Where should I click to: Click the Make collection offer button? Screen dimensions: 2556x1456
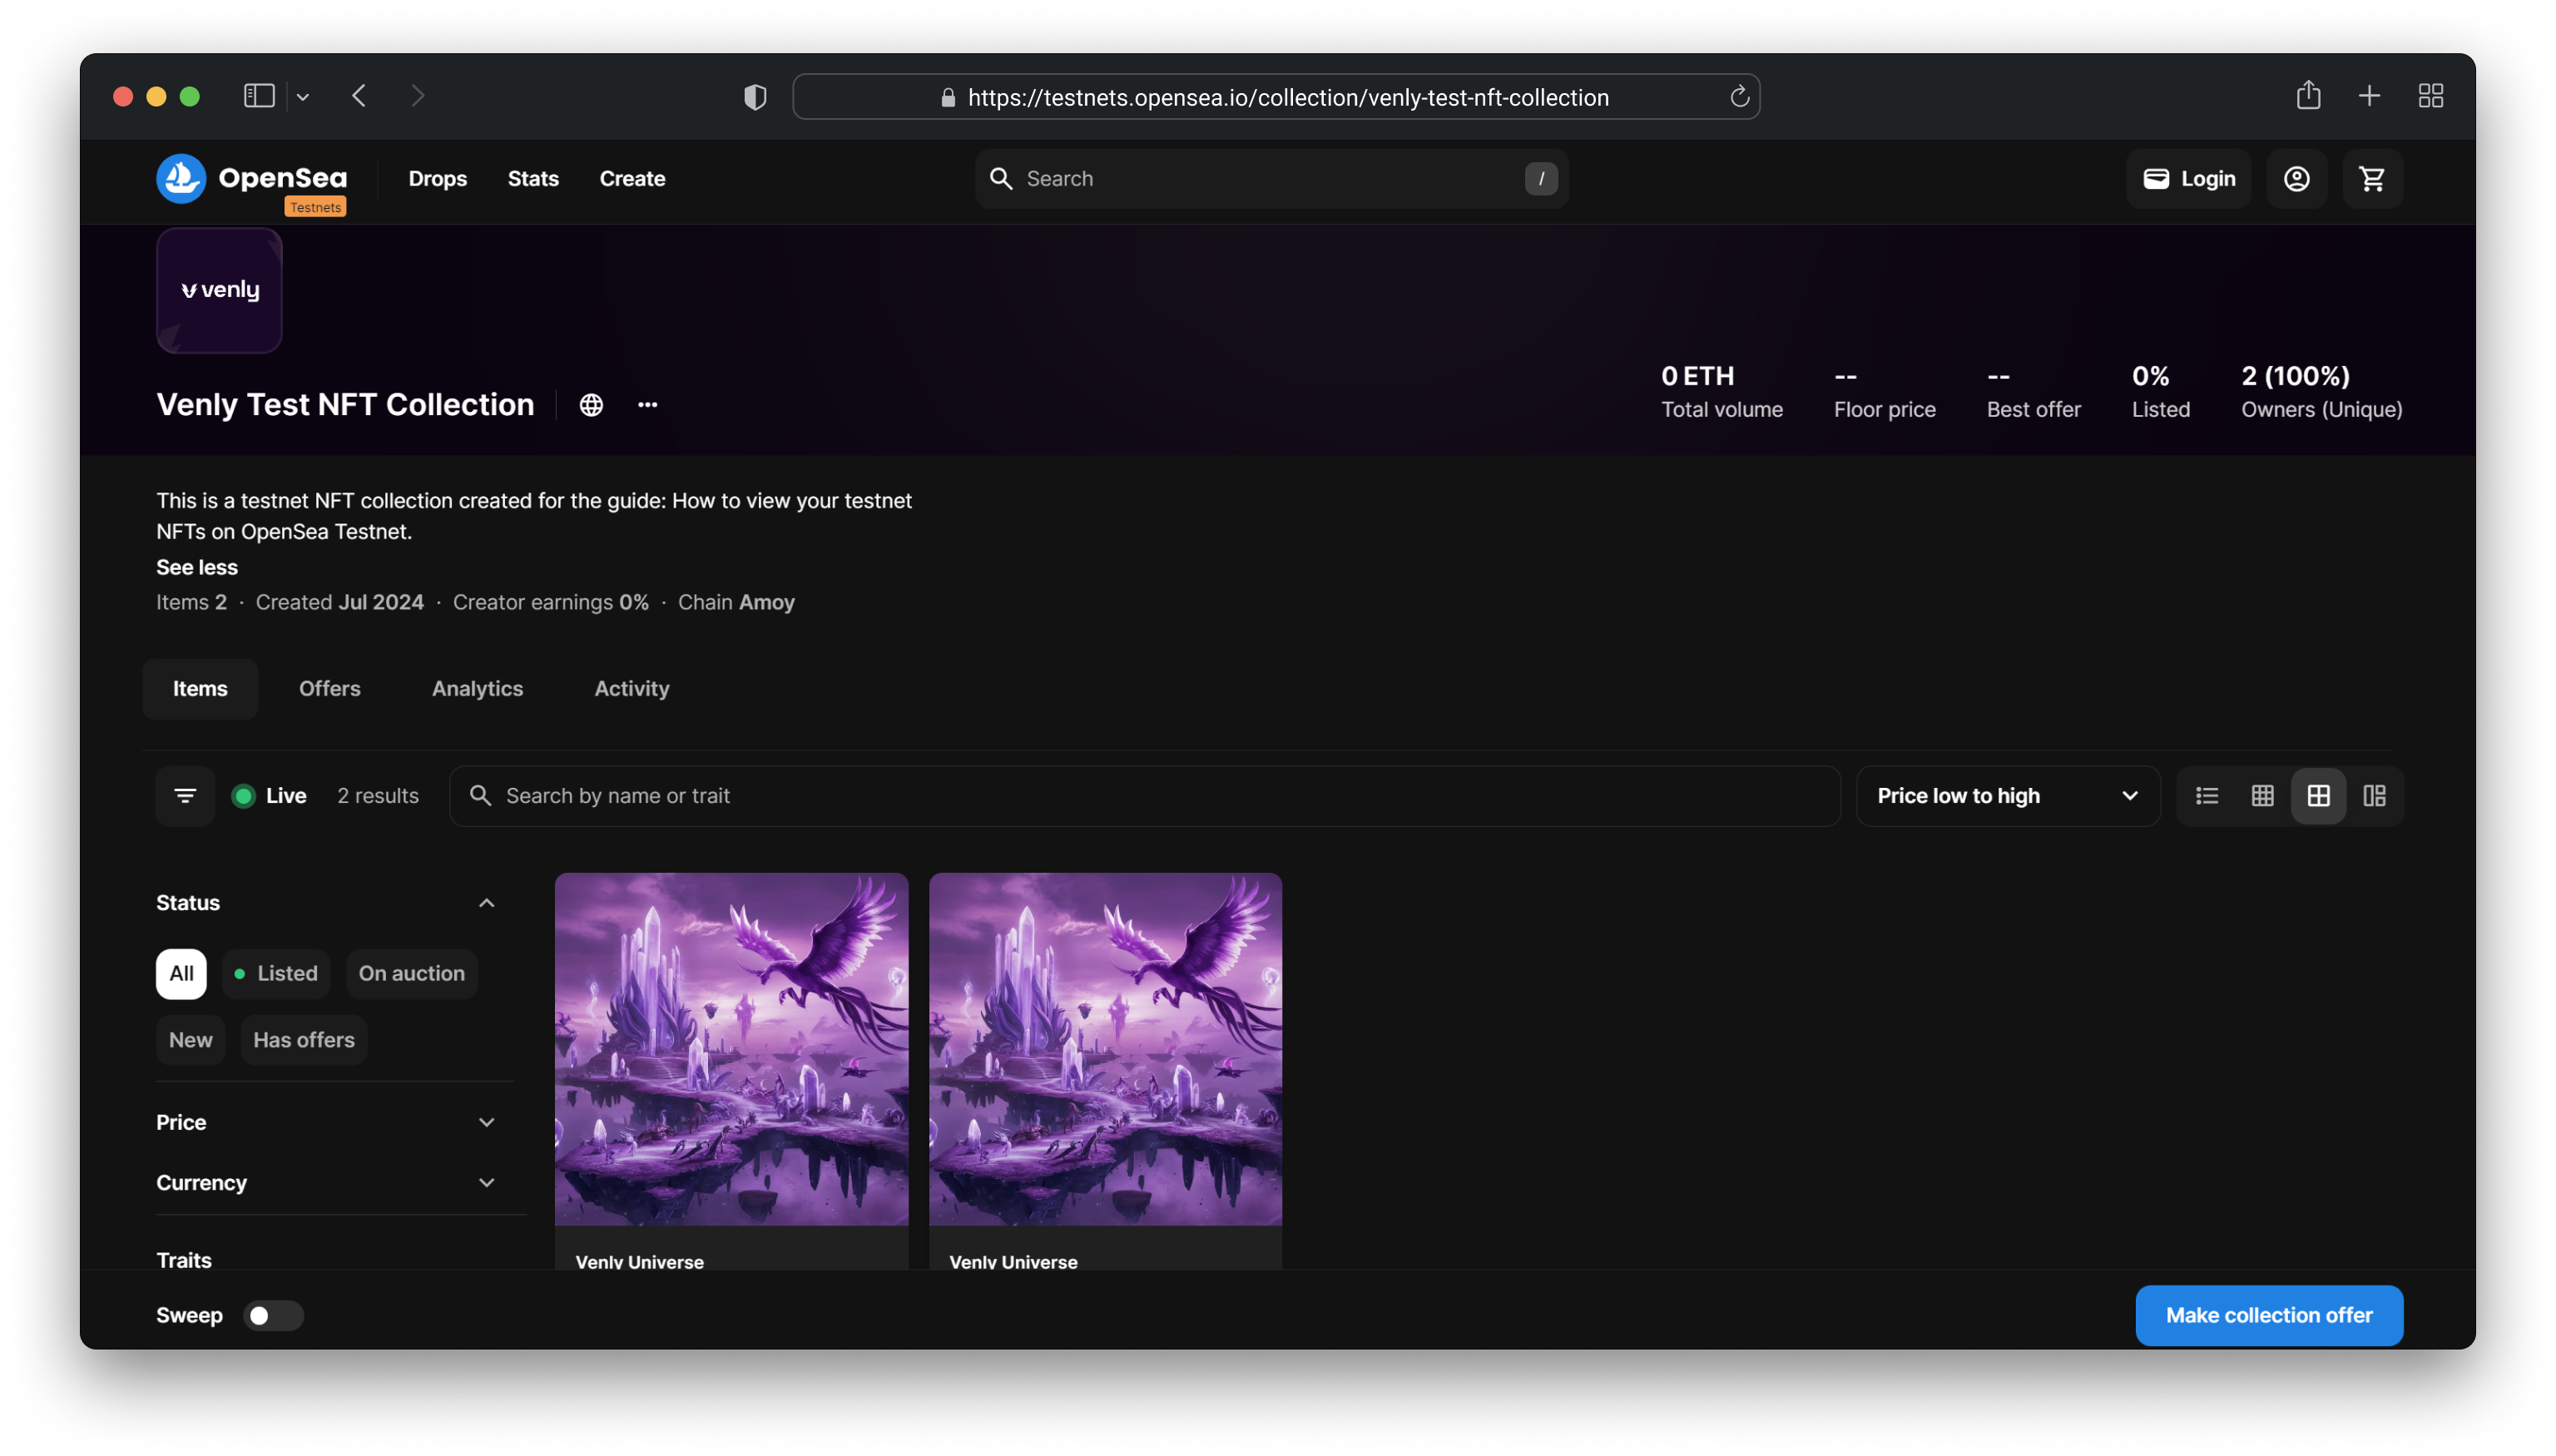pos(2270,1315)
